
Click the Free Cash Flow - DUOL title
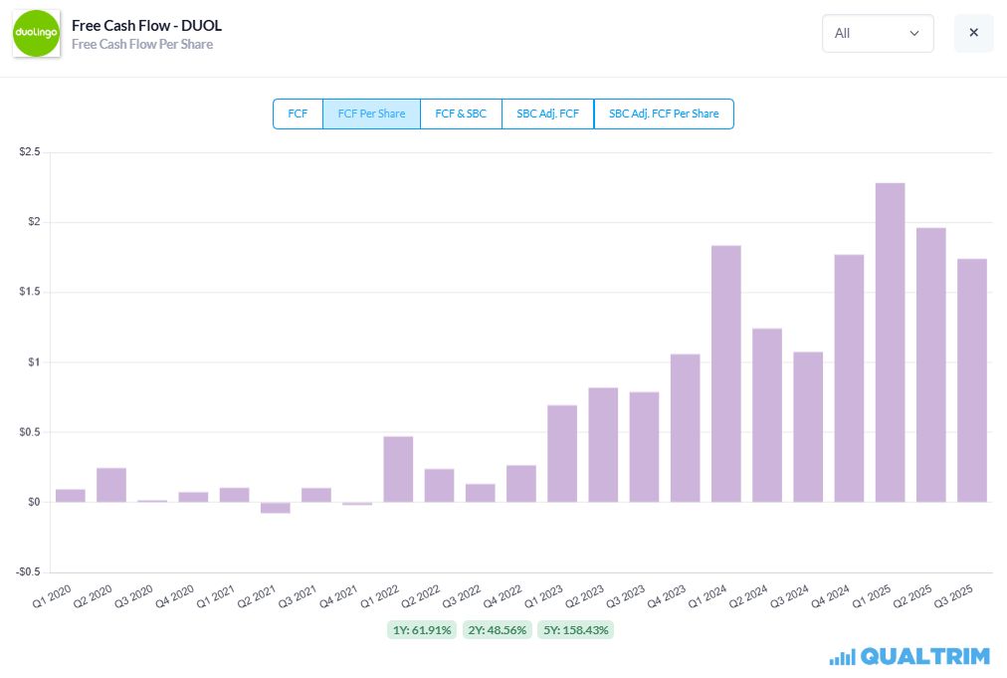point(146,26)
